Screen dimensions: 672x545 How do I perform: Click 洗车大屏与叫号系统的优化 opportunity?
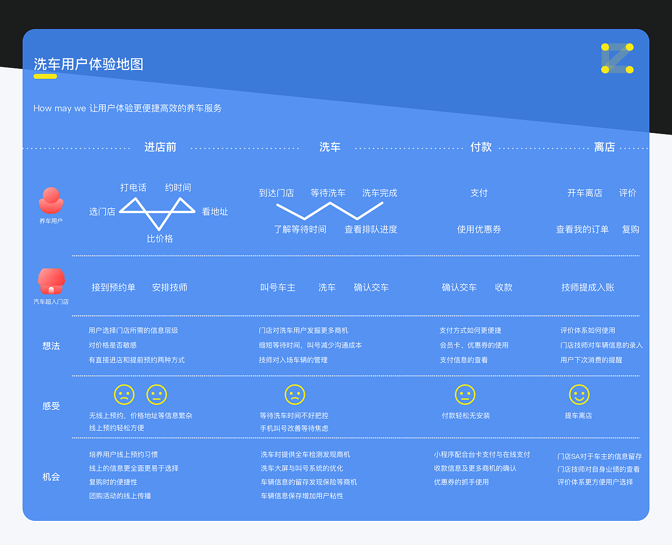302,468
